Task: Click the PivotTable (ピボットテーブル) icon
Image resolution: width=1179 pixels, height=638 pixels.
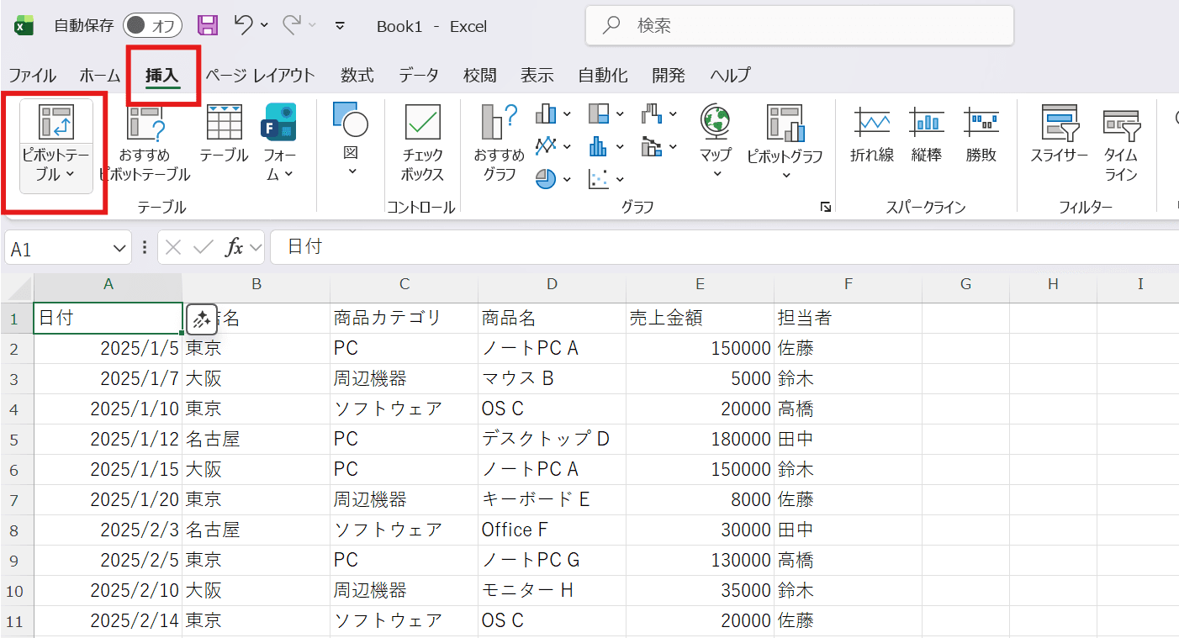Action: coord(56,124)
